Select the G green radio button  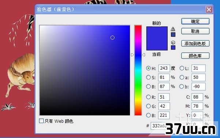point(148,106)
